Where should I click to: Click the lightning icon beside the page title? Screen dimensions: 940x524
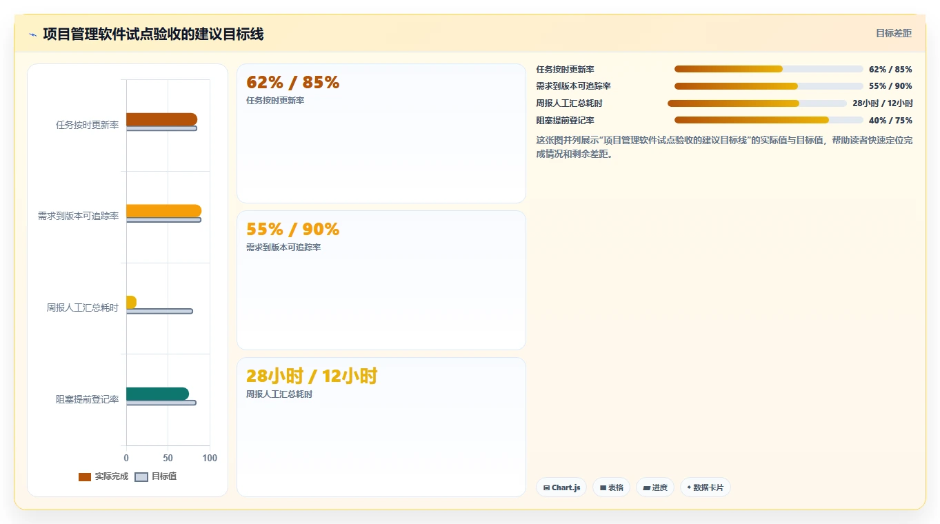(33, 34)
